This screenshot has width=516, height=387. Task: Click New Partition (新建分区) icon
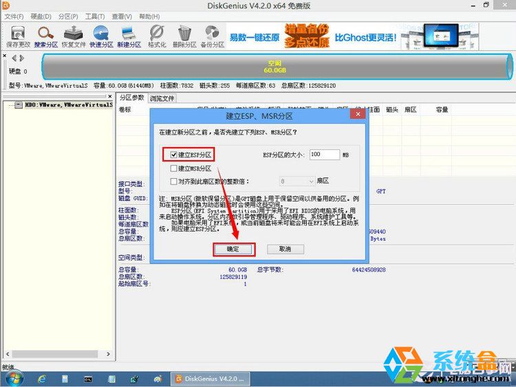[x=129, y=36]
